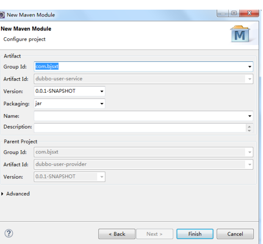The image size is (263, 244).
Task: Click the Packaging label
Action: click(16, 104)
